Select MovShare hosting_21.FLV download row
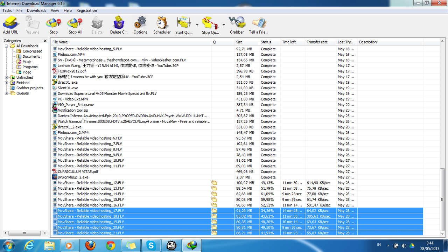 tap(237, 233)
